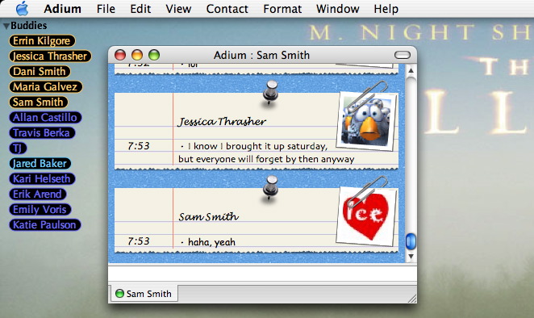Image resolution: width=534 pixels, height=318 pixels.
Task: Select buddy Maria Galvez
Action: pos(45,87)
